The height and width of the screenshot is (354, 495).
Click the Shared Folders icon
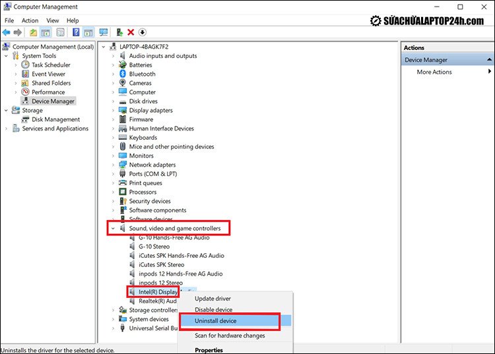point(25,83)
